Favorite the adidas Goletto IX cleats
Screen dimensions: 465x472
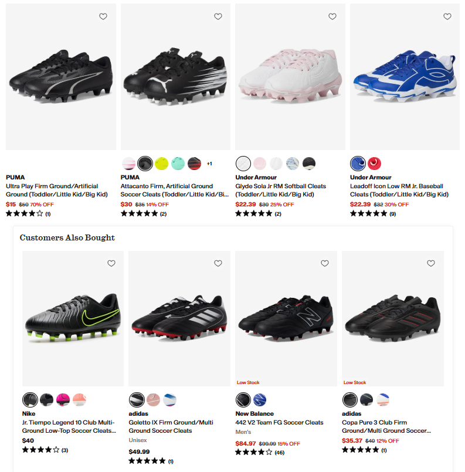click(218, 264)
